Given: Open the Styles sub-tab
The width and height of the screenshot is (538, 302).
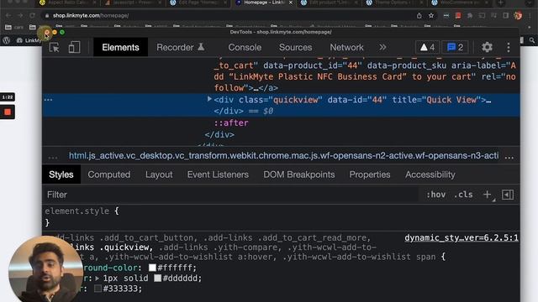Looking at the screenshot, I should tap(61, 174).
